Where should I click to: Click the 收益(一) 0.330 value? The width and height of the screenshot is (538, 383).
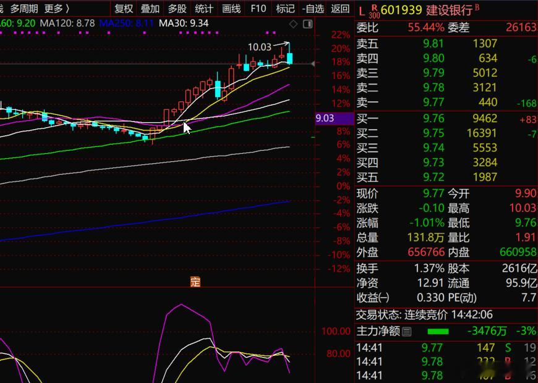coord(430,298)
